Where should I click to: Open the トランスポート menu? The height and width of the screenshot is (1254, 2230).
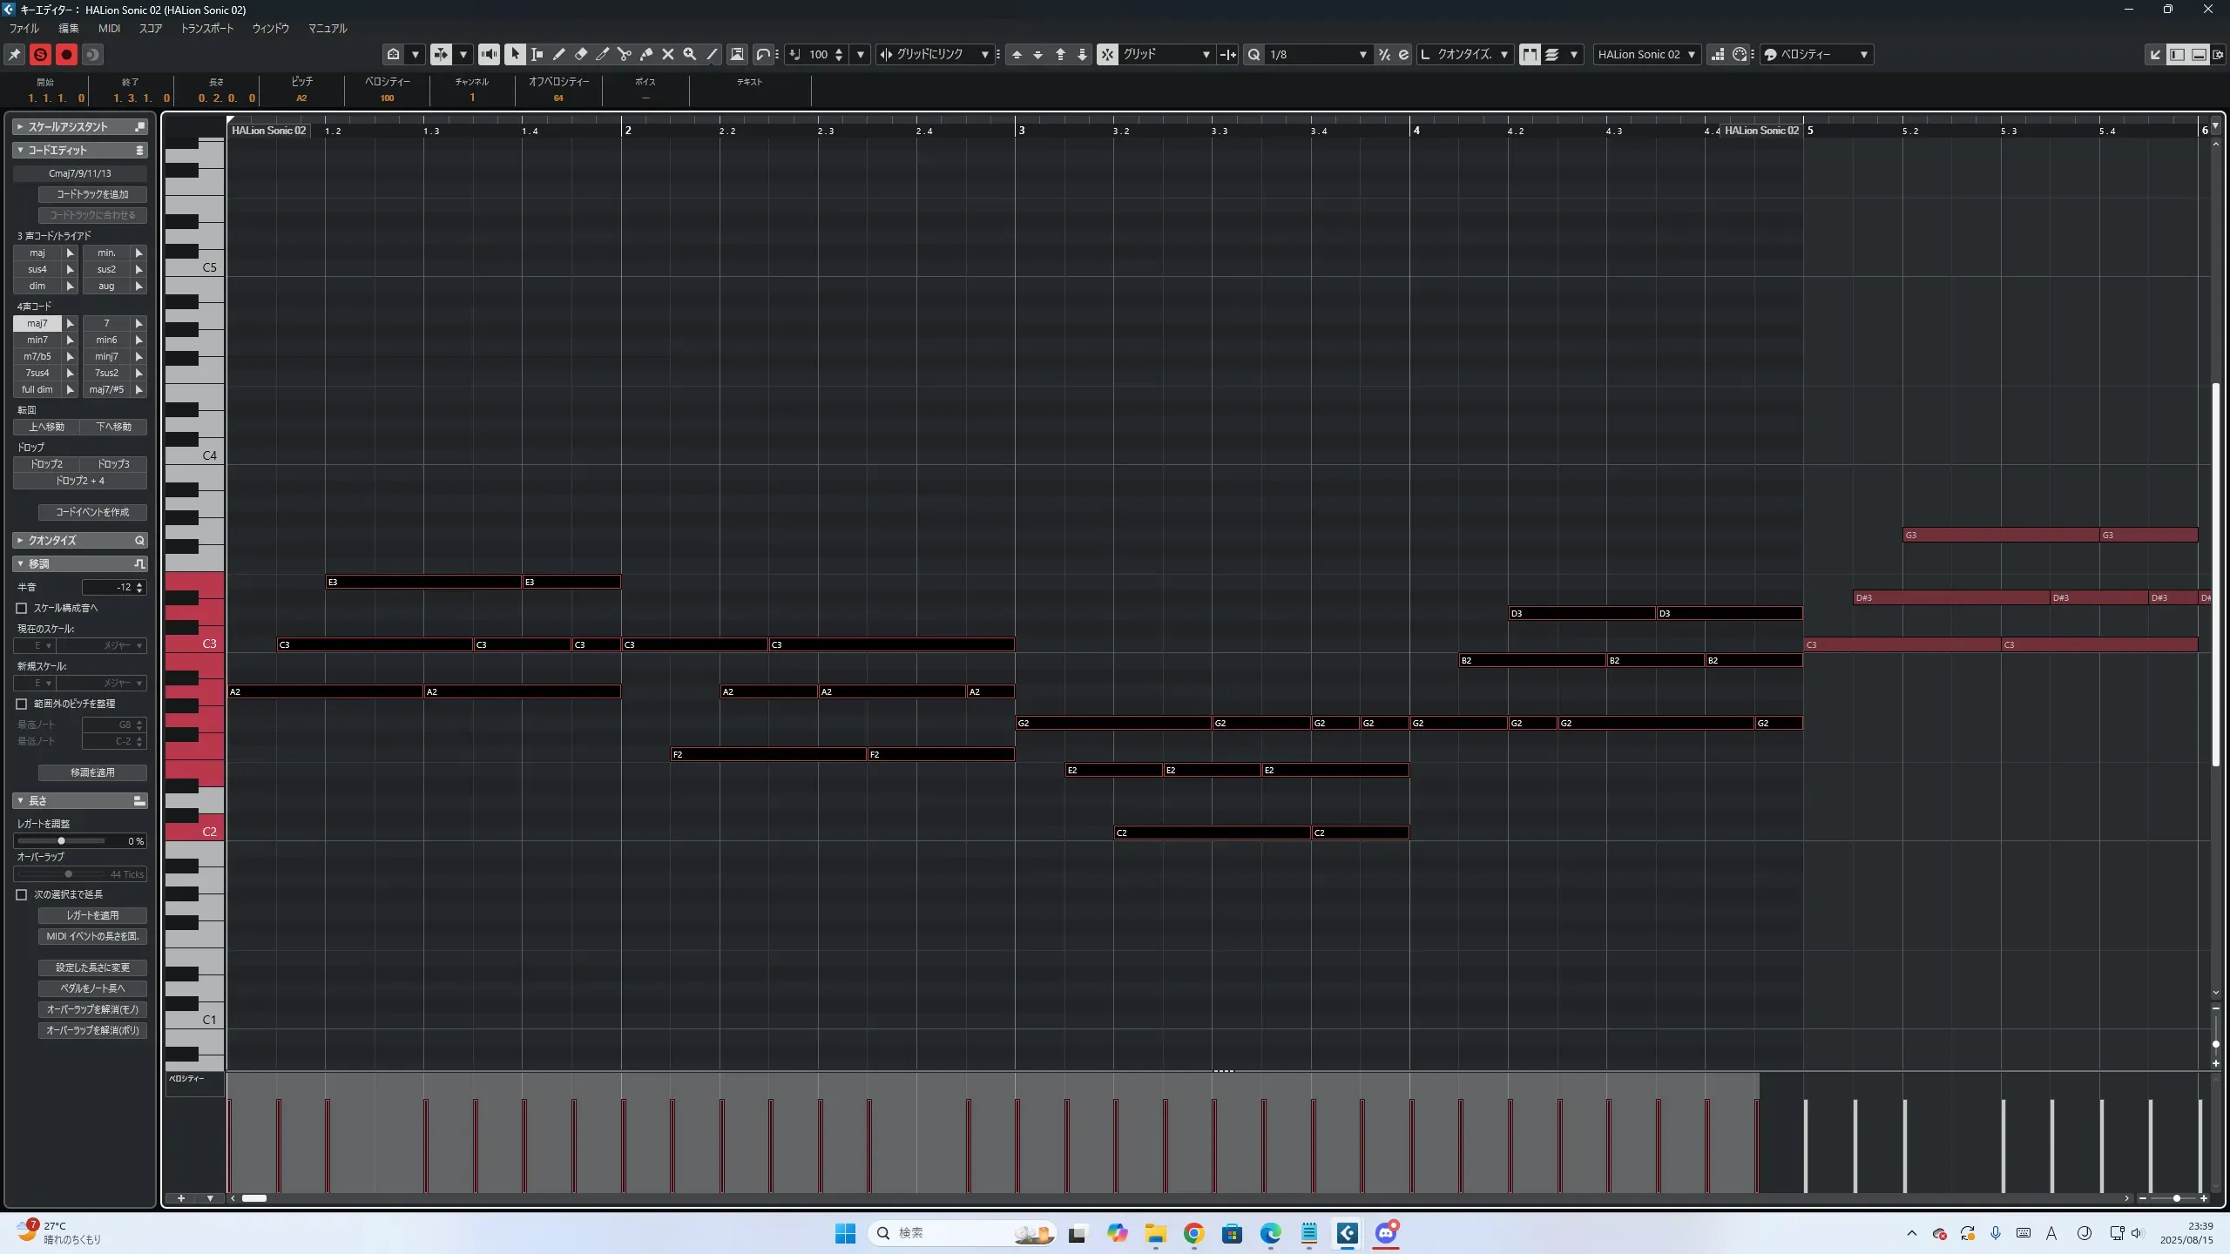point(207,28)
